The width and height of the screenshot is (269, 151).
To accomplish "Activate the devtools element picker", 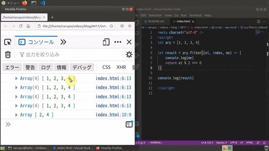I will (x=8, y=42).
